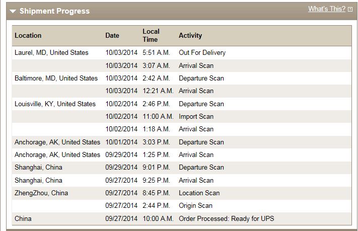The width and height of the screenshot is (358, 231).
Task: Click Shanghai Departure Scan at 9:01 P.M.
Action: [201, 167]
